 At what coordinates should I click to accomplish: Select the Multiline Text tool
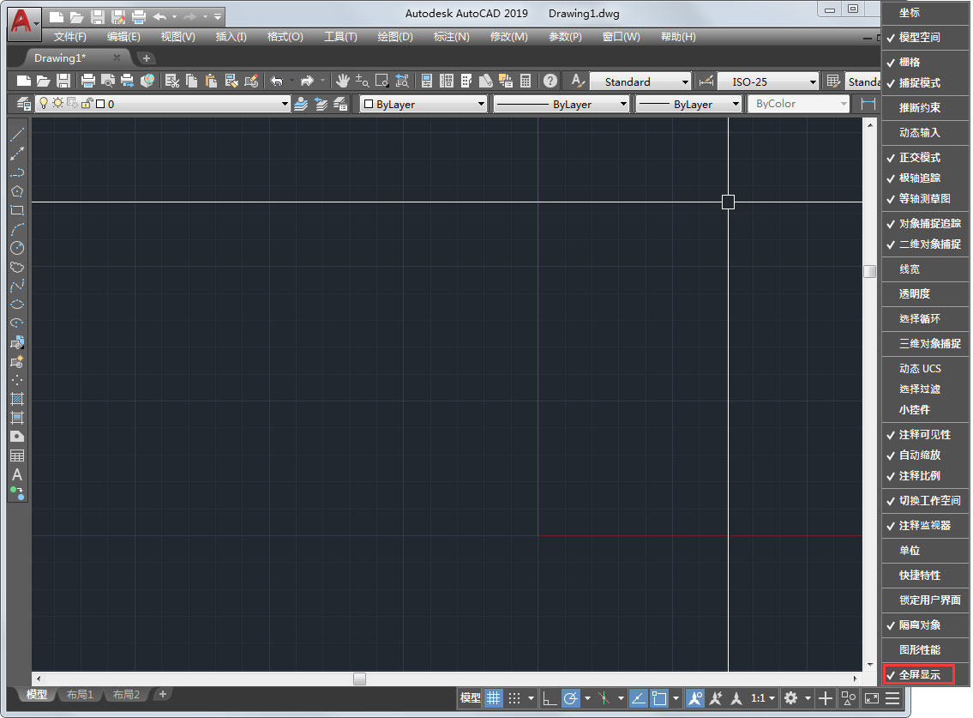coord(16,476)
